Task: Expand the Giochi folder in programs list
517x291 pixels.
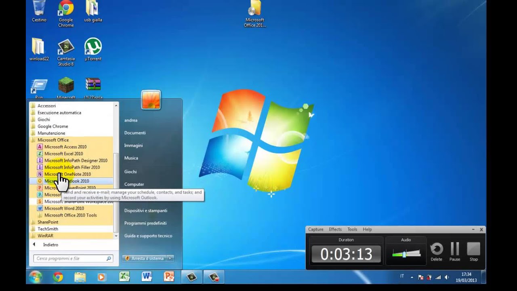Action: point(44,120)
